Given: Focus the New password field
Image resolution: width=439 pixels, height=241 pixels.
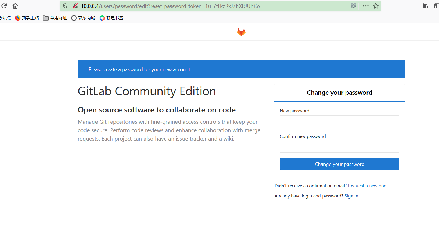Looking at the screenshot, I should click(x=339, y=121).
